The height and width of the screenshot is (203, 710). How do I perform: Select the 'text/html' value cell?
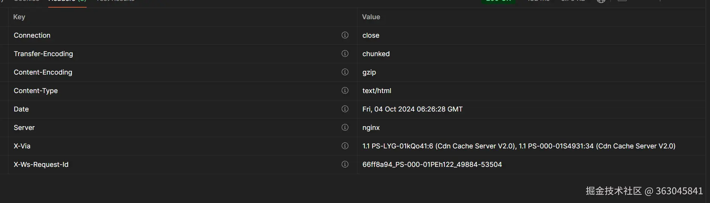point(377,91)
